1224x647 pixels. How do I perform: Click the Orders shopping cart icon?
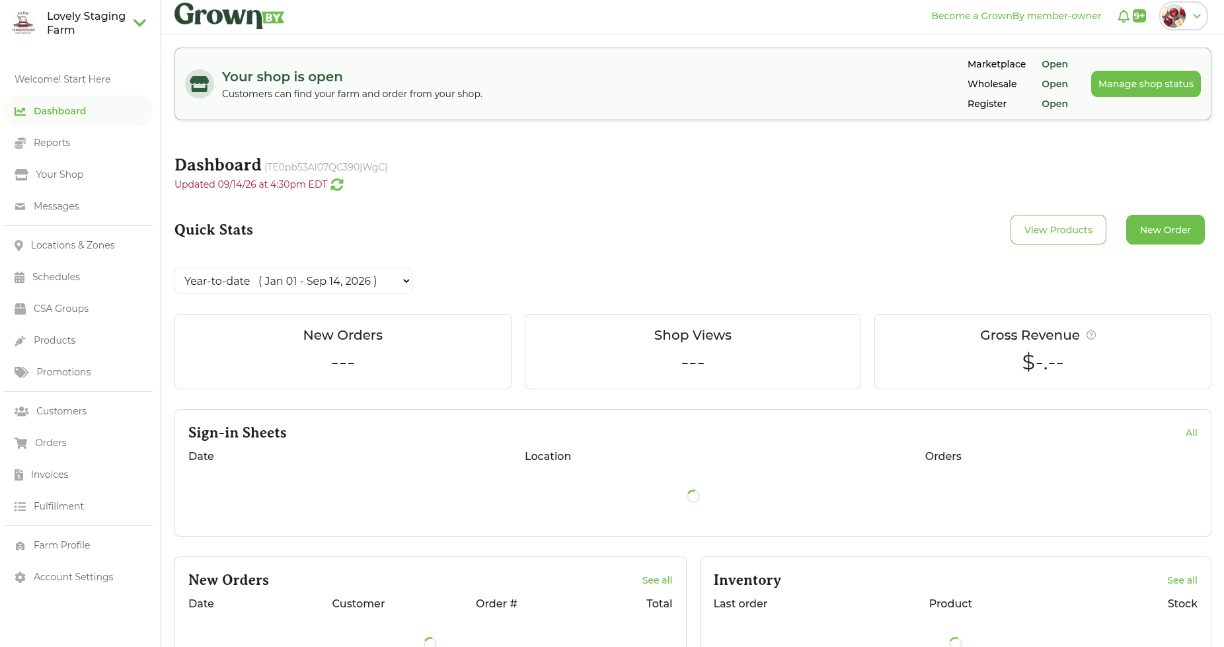point(21,443)
